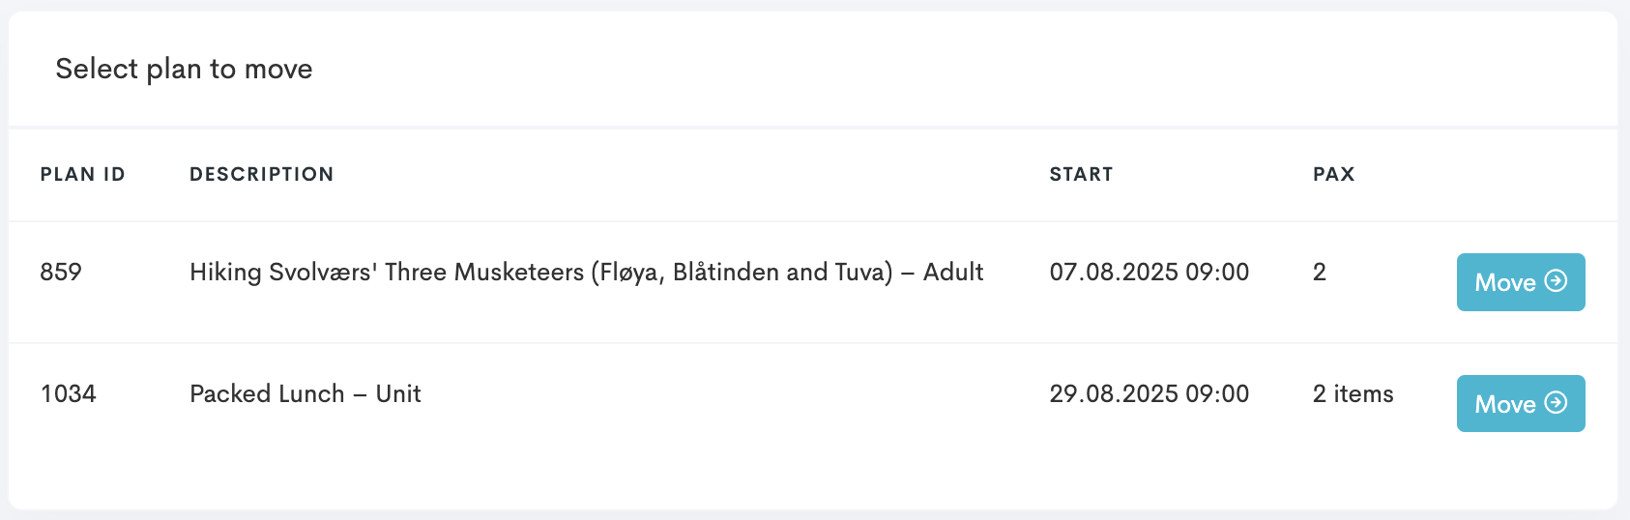The height and width of the screenshot is (520, 1630).
Task: Select plan ID 859 cell
Action: (x=61, y=273)
